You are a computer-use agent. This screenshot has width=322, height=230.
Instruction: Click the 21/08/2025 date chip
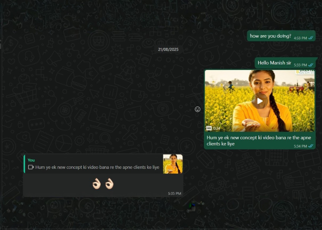(168, 49)
